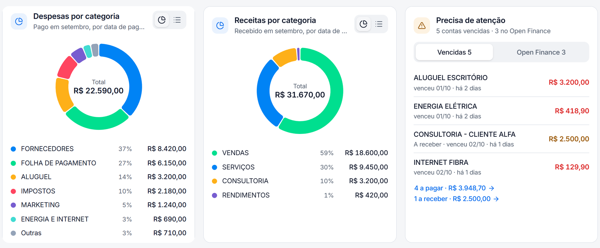Select the IMPOSTOS expense category label
Viewport: 600px width, 248px height.
38,191
